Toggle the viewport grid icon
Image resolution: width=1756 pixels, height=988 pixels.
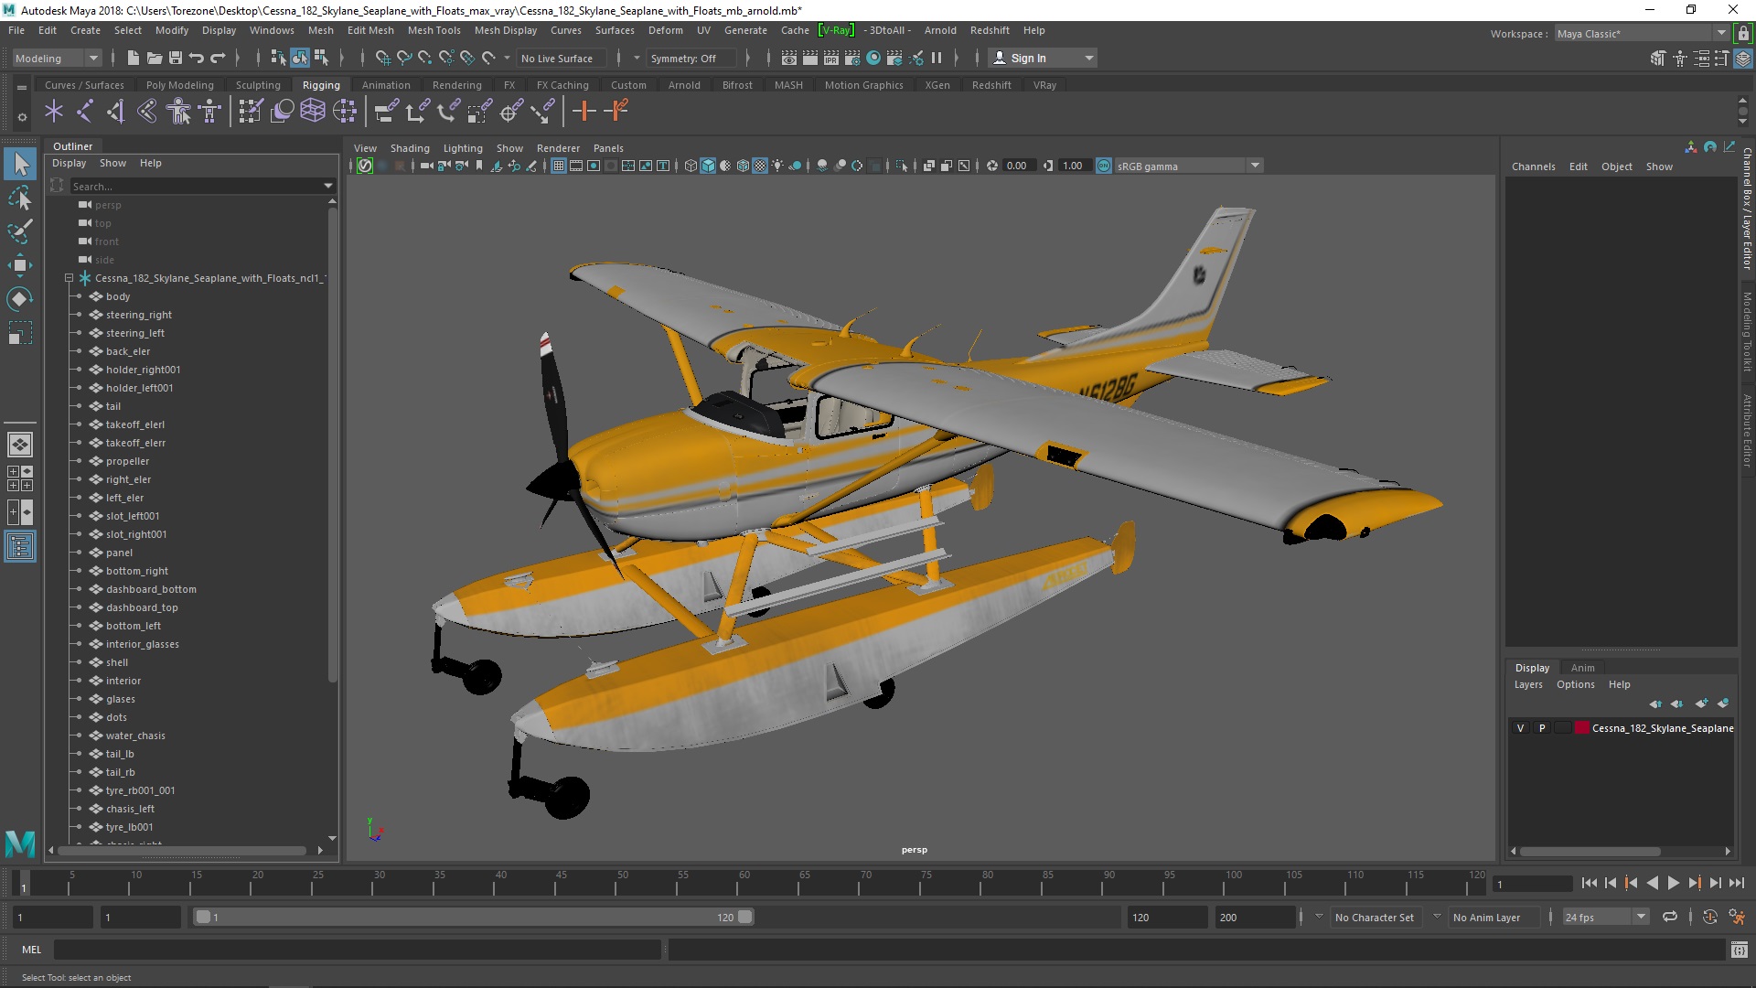point(558,166)
